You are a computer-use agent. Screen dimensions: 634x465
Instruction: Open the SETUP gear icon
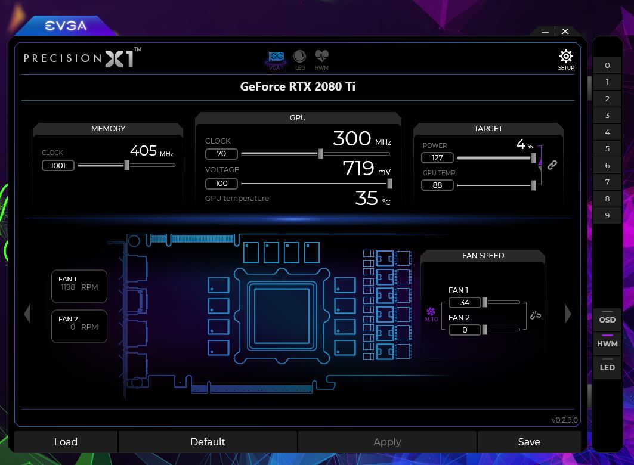(x=566, y=60)
